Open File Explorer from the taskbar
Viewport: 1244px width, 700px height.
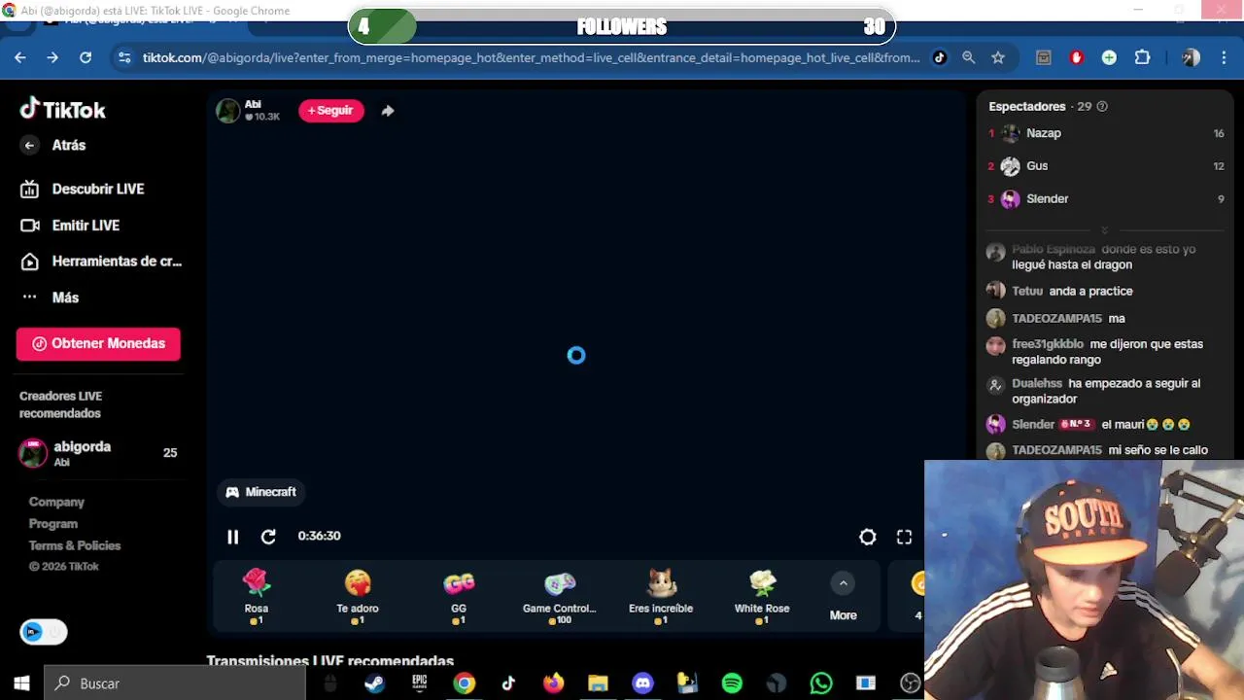click(x=598, y=683)
